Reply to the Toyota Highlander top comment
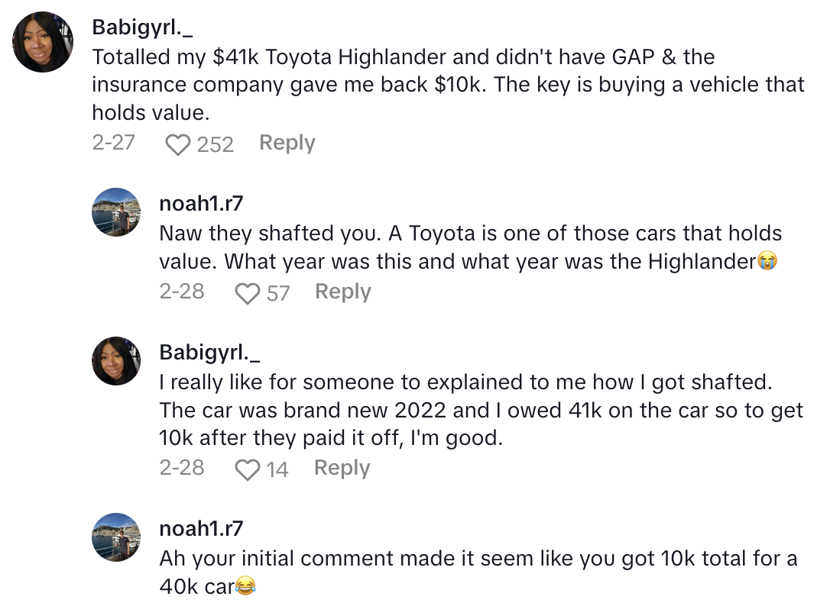Screen dimensions: 830x606 pyautogui.click(x=287, y=143)
